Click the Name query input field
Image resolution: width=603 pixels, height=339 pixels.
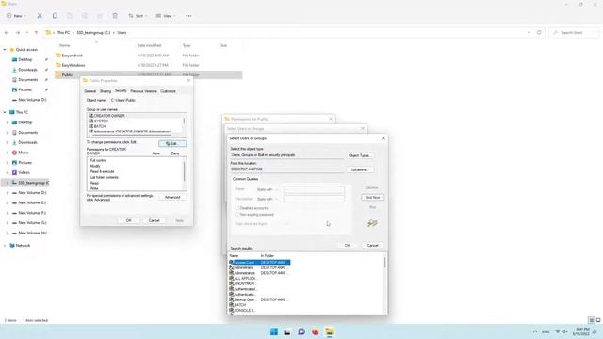pyautogui.click(x=314, y=189)
